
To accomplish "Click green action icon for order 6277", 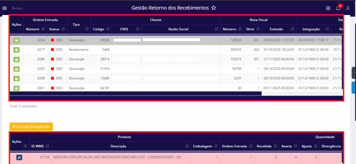I will pos(16,50).
